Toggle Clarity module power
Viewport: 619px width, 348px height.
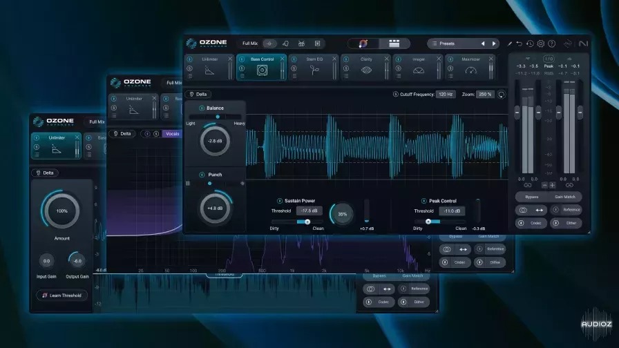(x=346, y=59)
